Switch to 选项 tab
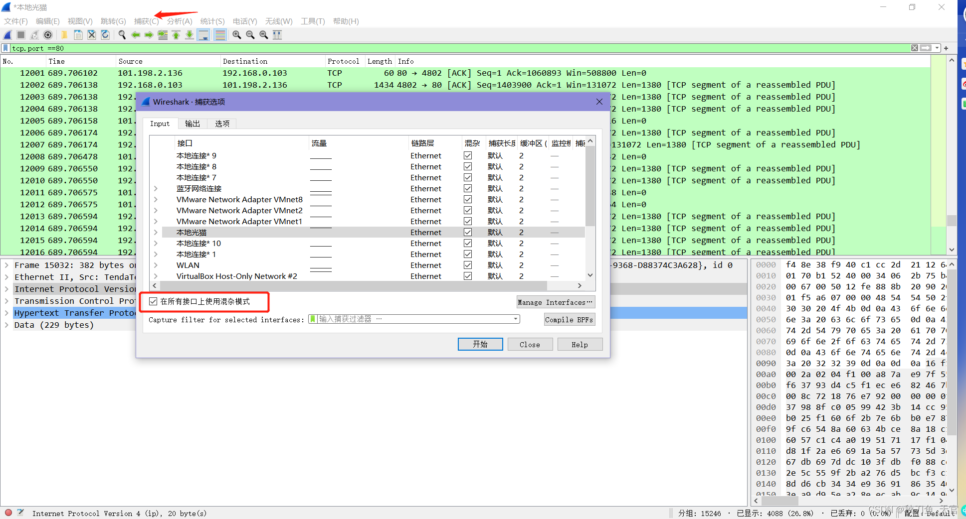Viewport: 966px width, 519px height. (222, 124)
